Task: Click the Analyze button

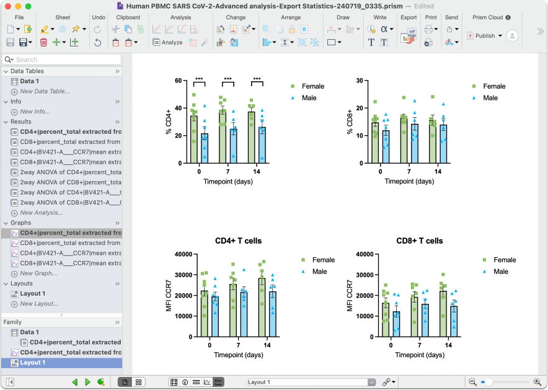Action: (x=167, y=42)
